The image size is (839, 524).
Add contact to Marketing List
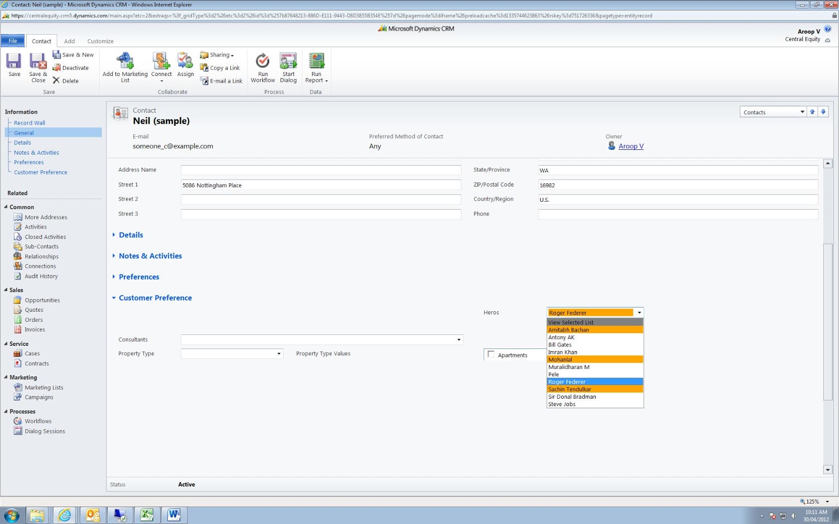125,67
